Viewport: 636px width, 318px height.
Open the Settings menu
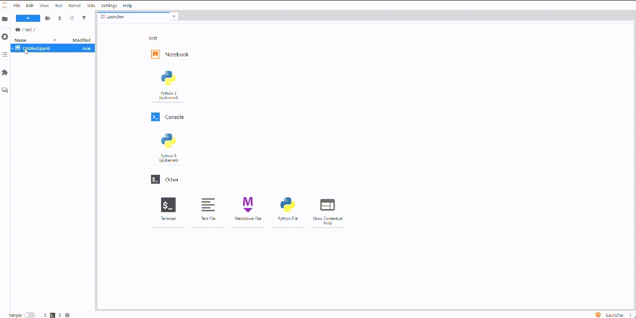pyautogui.click(x=109, y=5)
